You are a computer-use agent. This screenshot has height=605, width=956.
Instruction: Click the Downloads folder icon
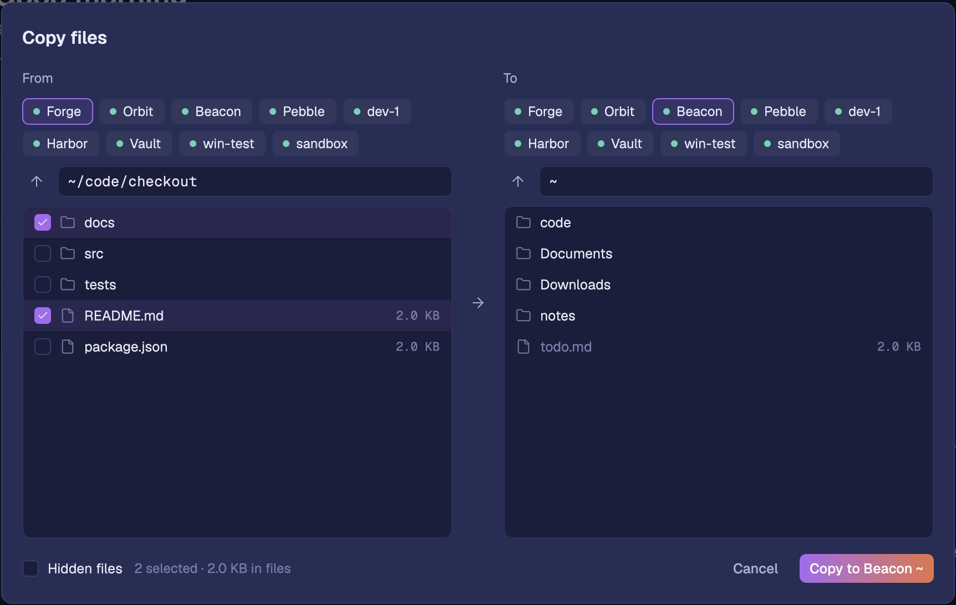(523, 284)
